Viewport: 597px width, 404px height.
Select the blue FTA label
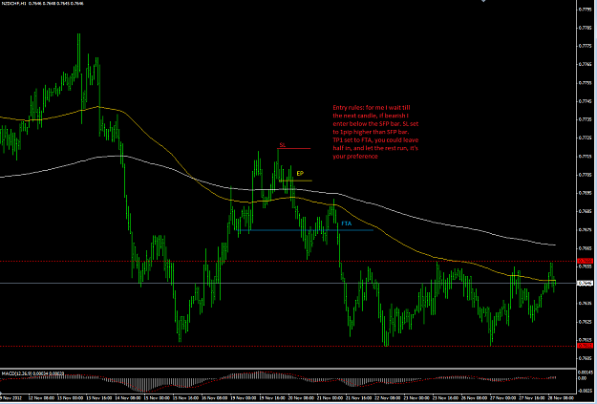(x=347, y=223)
